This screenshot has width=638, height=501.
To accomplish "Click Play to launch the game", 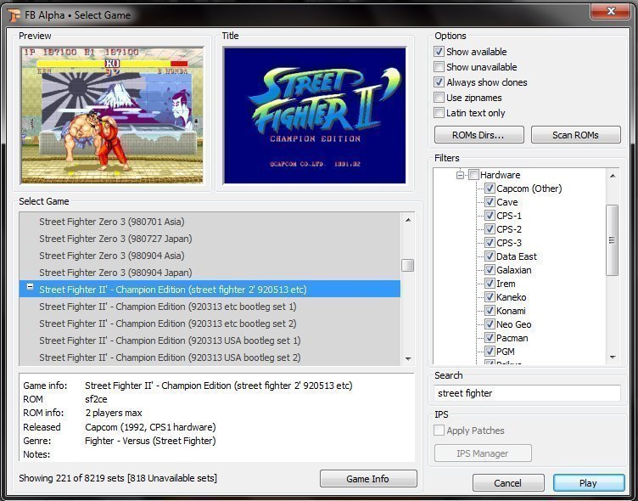I will [x=589, y=483].
